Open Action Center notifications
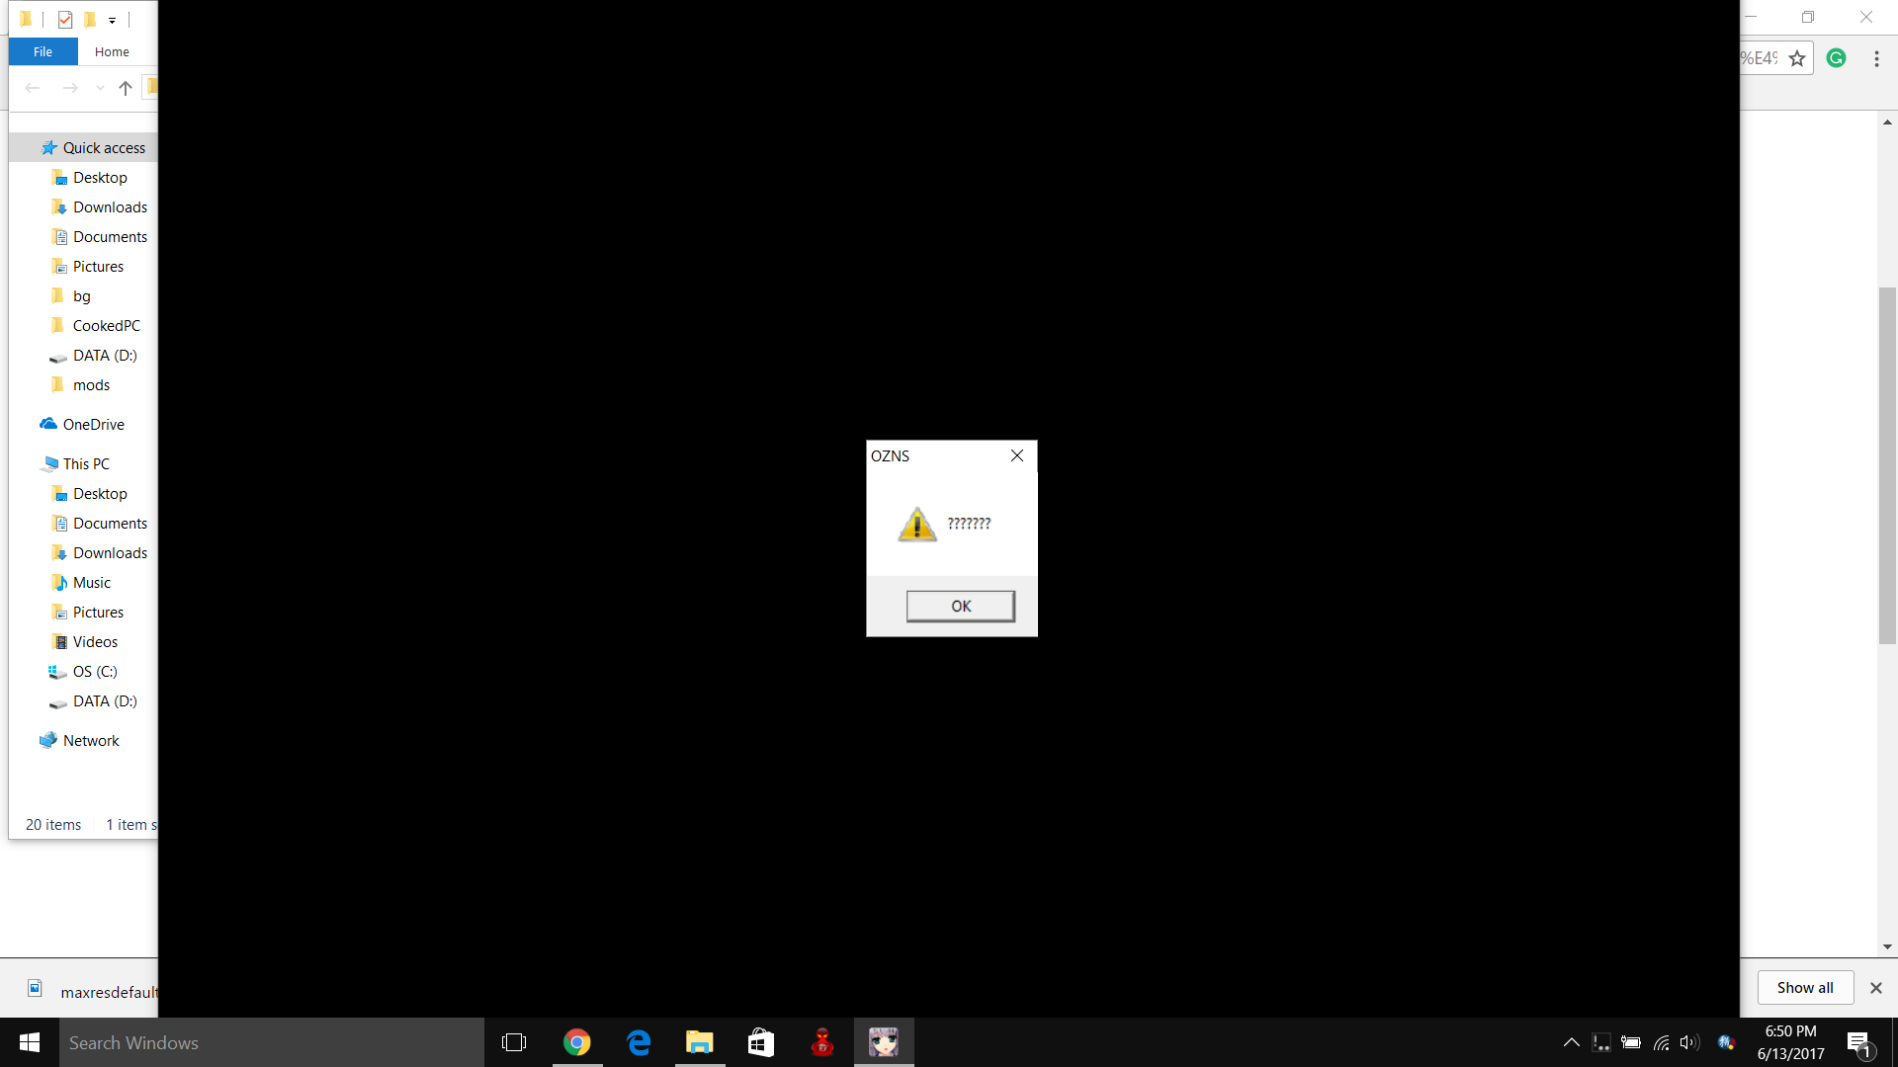 pyautogui.click(x=1860, y=1042)
